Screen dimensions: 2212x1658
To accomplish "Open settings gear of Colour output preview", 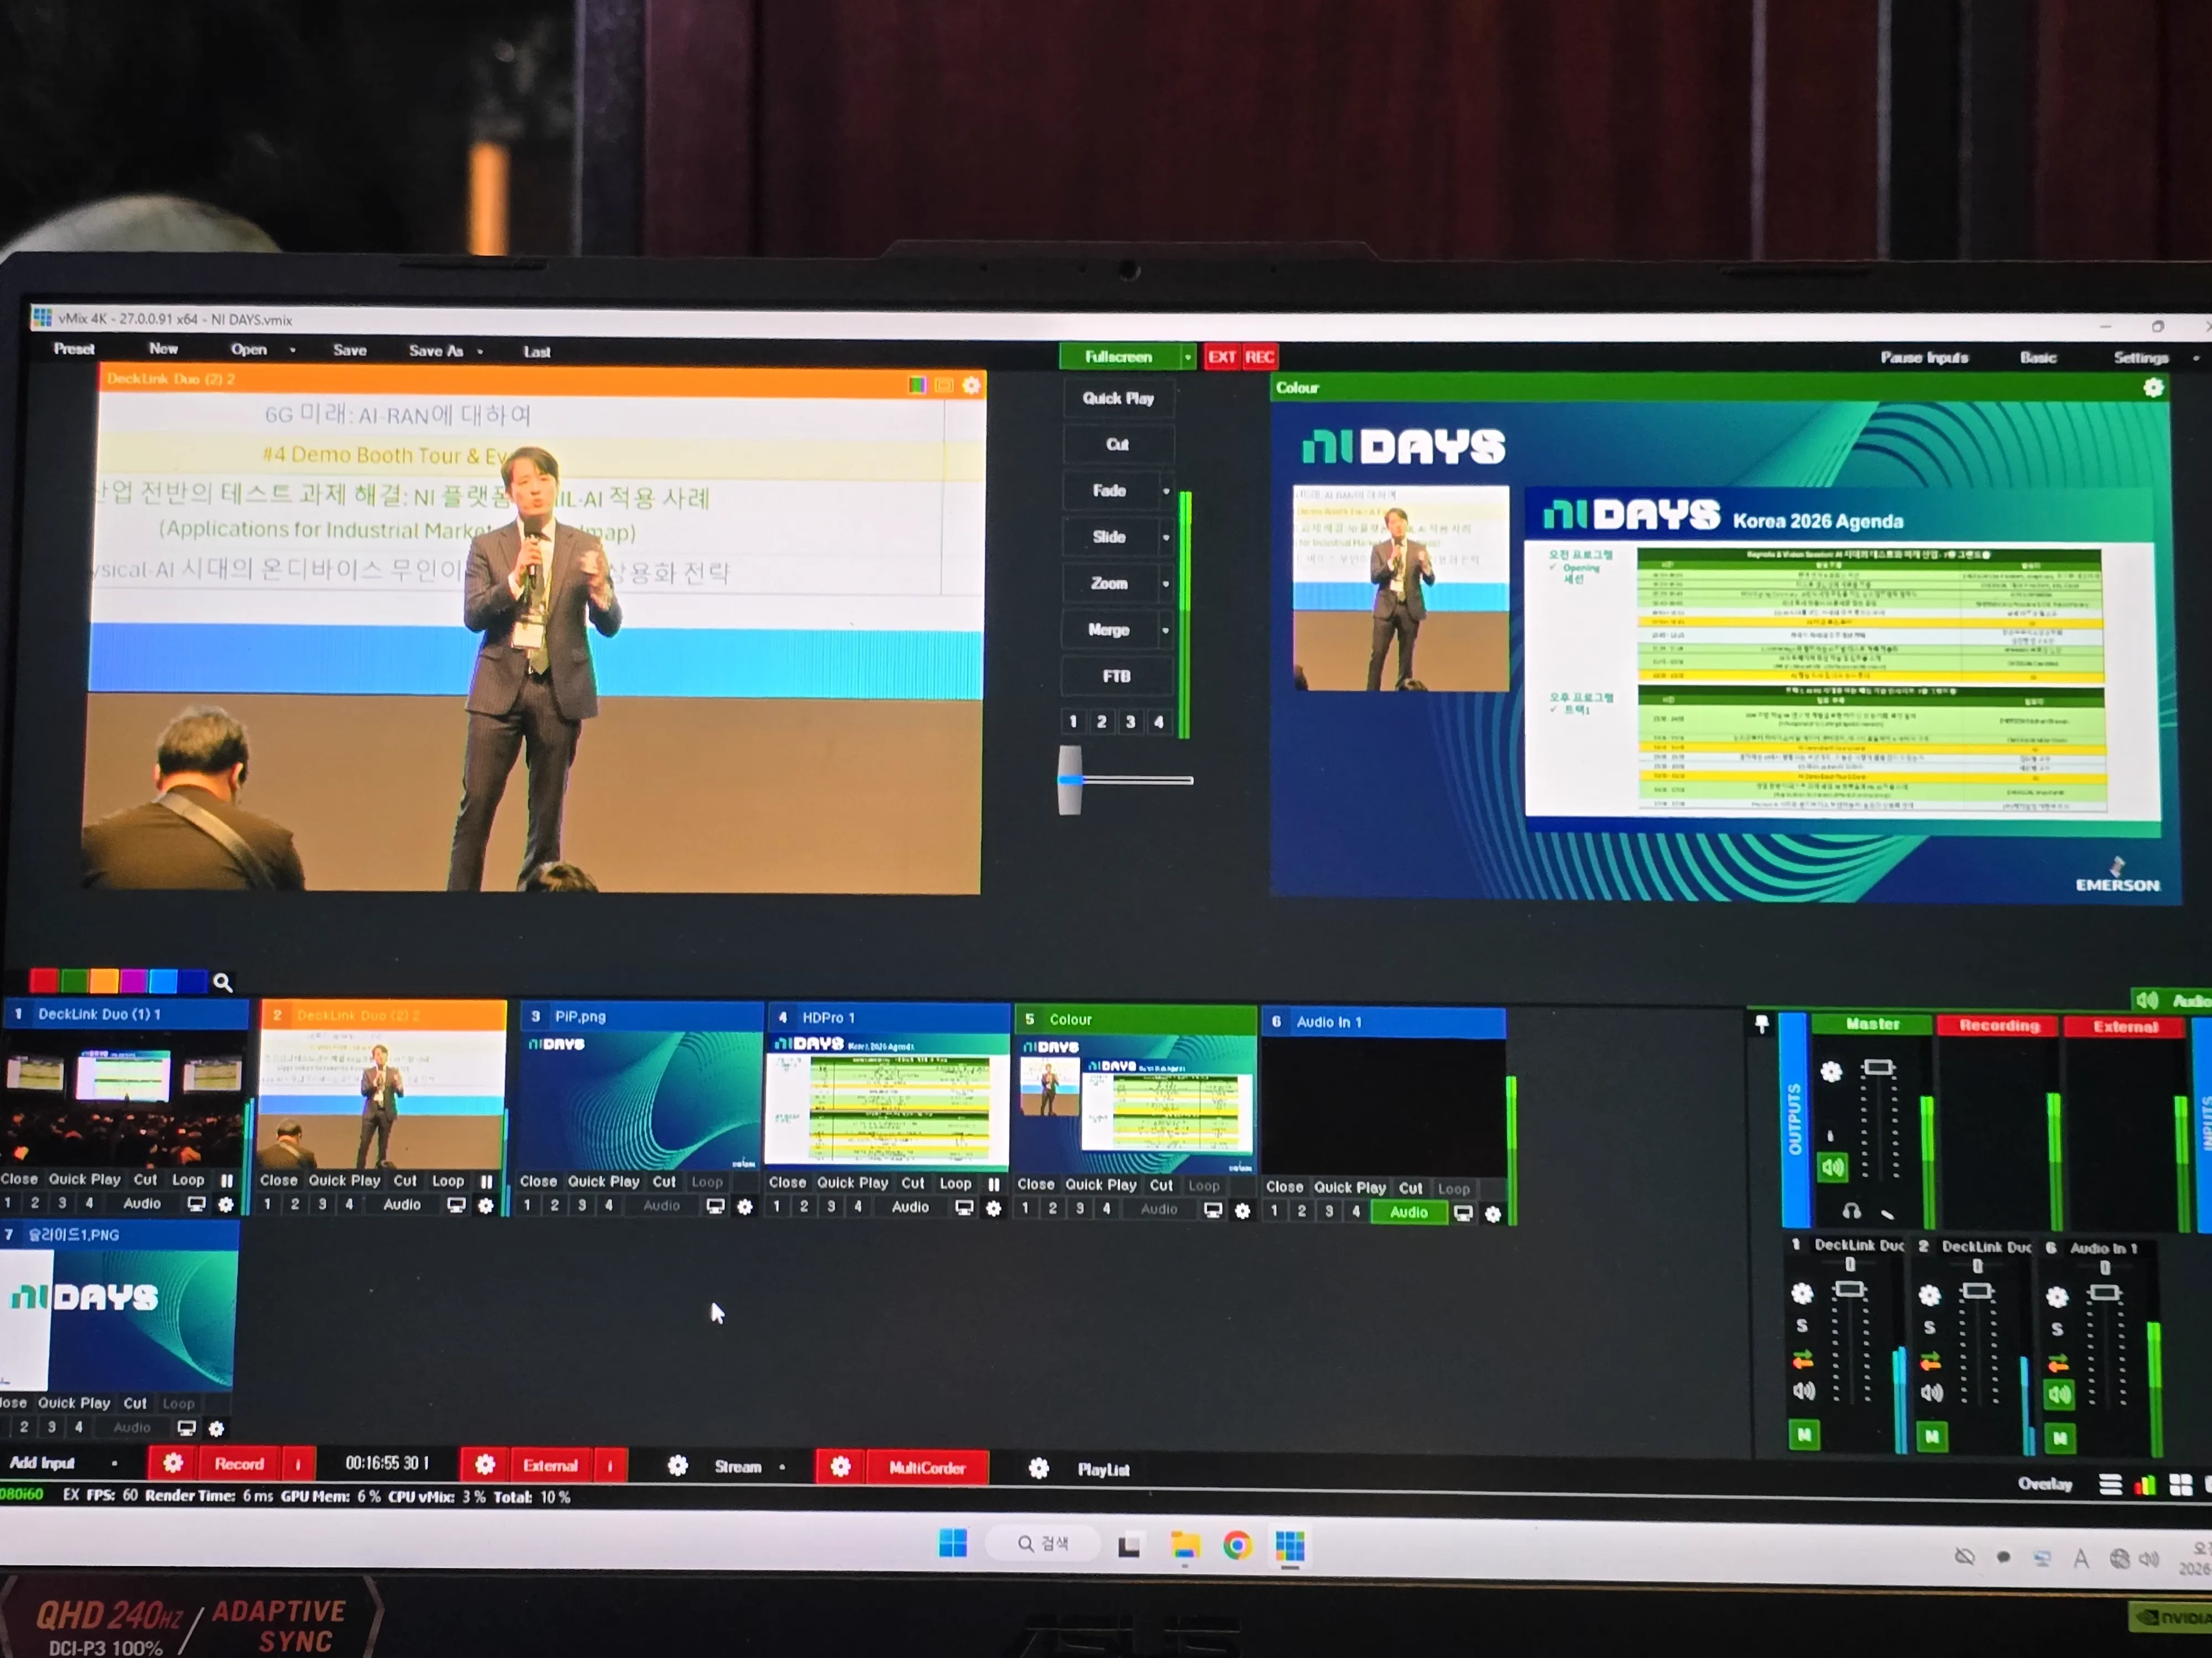I will point(2153,388).
